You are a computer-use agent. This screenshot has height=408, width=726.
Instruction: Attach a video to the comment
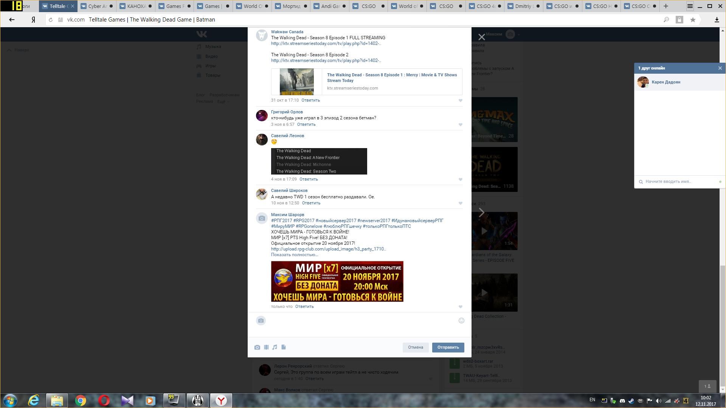point(266,347)
